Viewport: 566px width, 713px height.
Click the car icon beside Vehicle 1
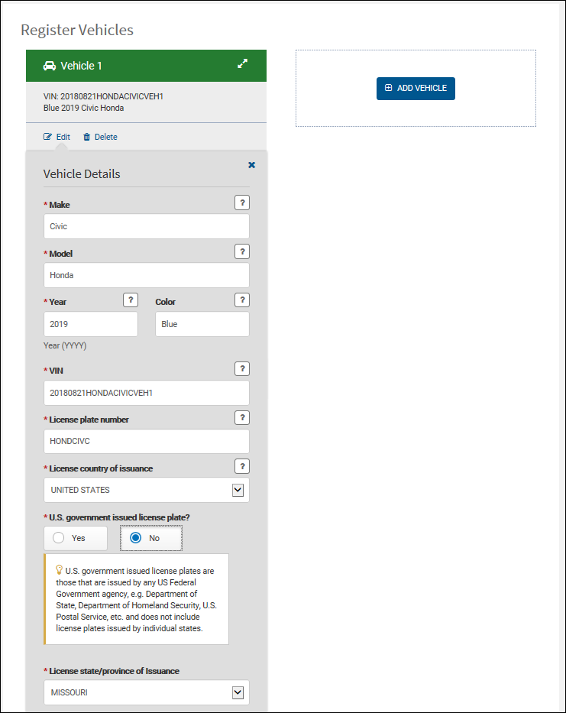(49, 66)
